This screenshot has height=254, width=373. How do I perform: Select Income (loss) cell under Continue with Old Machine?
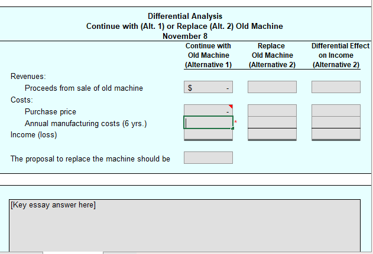click(208, 134)
